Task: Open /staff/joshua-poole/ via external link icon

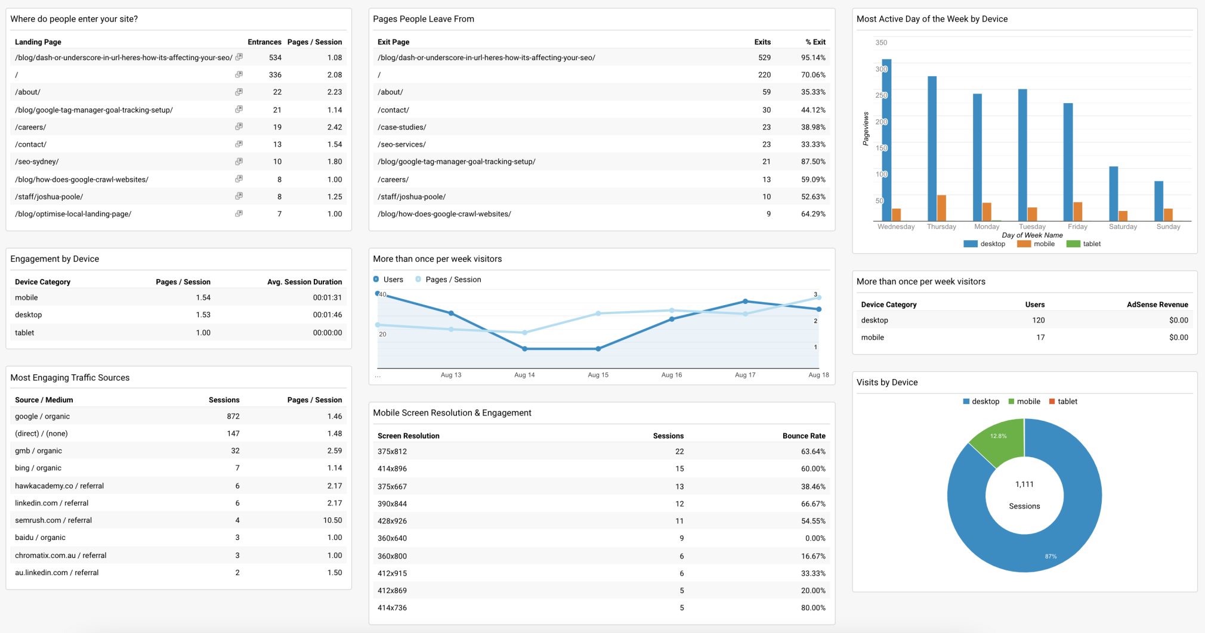Action: point(239,196)
